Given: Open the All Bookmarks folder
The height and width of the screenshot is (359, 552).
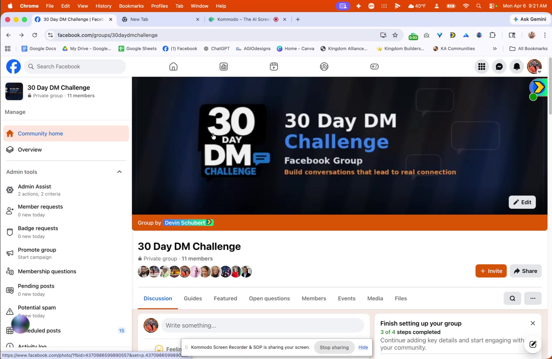Looking at the screenshot, I should (528, 49).
